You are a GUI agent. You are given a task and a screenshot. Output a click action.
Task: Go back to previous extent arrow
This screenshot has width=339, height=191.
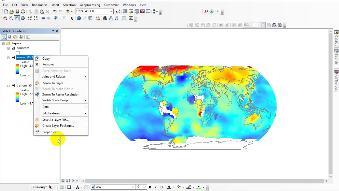coord(43,18)
